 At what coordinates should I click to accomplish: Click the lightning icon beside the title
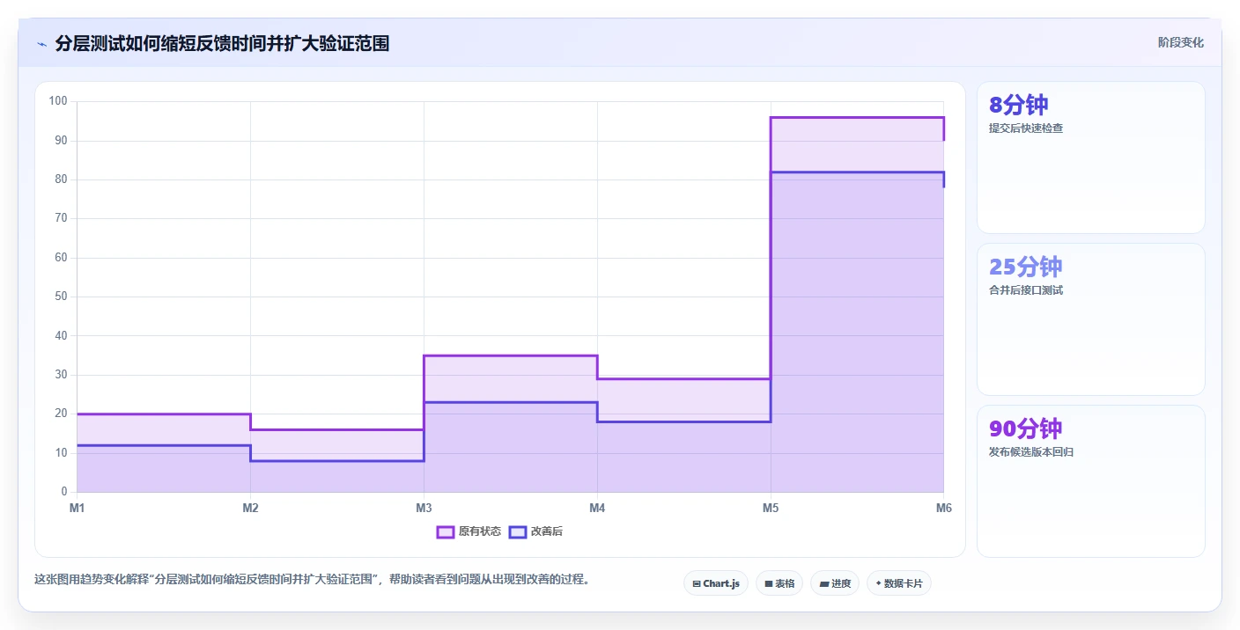[42, 44]
